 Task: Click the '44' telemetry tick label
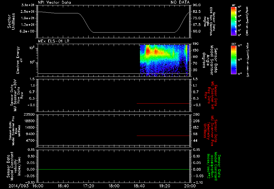195,140
